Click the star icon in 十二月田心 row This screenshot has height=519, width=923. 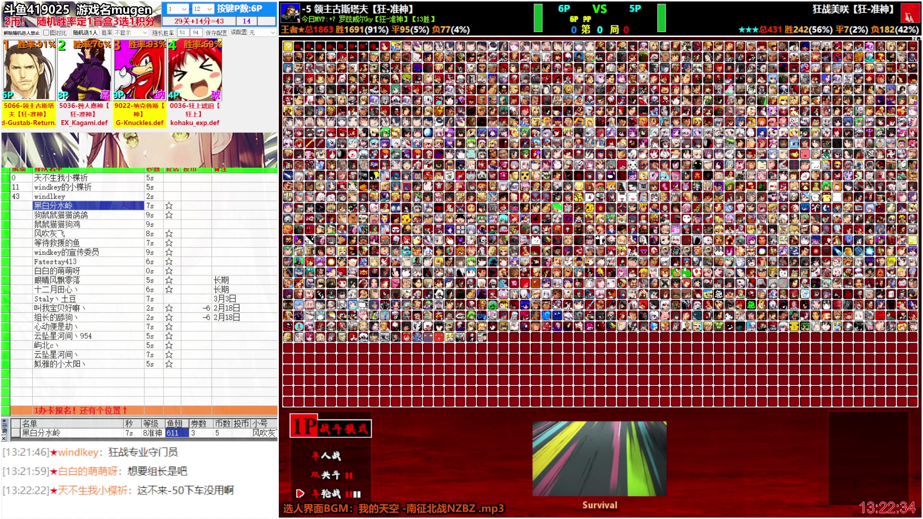169,289
